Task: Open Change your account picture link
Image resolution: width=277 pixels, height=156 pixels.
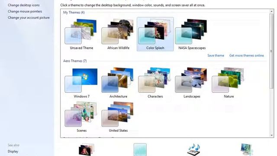Action: point(29,17)
